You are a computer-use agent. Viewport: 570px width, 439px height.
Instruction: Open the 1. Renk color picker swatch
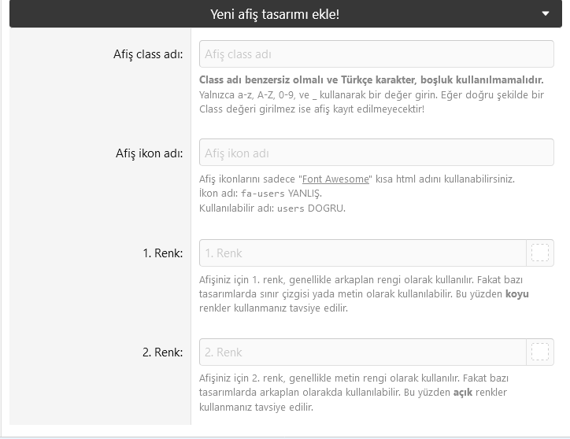click(x=539, y=253)
